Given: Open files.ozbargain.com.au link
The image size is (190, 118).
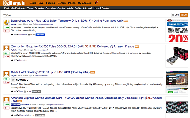Looking at the screenshot, I should [x=44, y=24].
